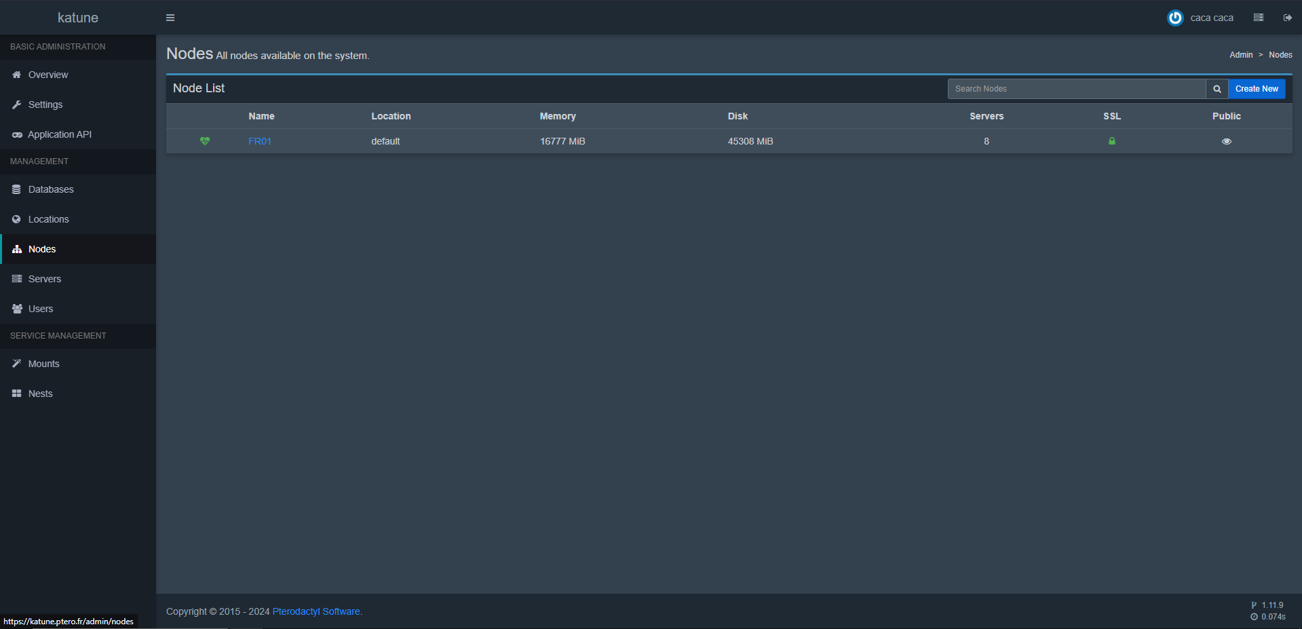
Task: Click the Users group icon
Action: [x=17, y=309]
